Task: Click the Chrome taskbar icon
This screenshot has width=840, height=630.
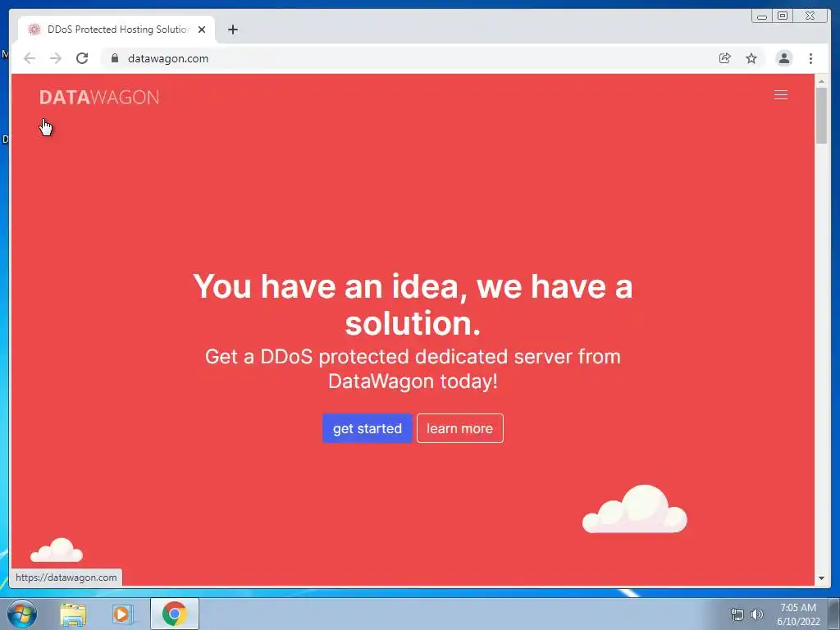Action: (175, 614)
